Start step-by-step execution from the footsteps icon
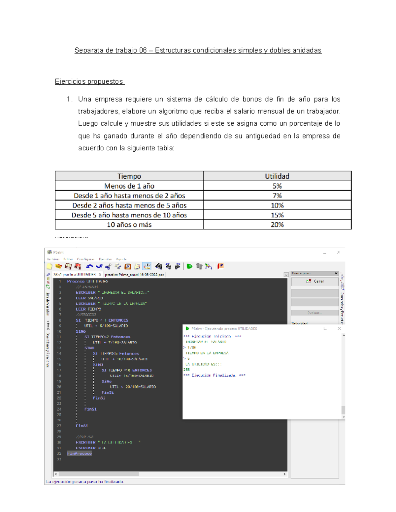The width and height of the screenshot is (396, 512). 199,266
